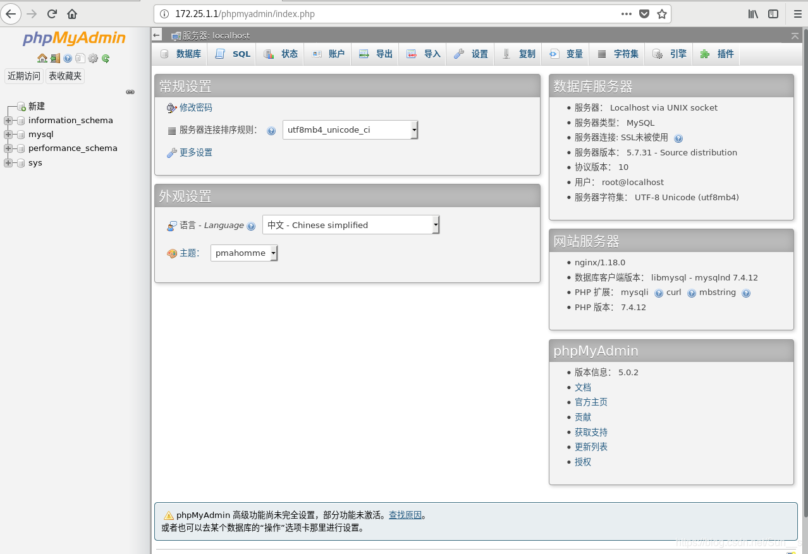This screenshot has height=554, width=808.
Task: Click the browser address bar URL
Action: (x=245, y=13)
